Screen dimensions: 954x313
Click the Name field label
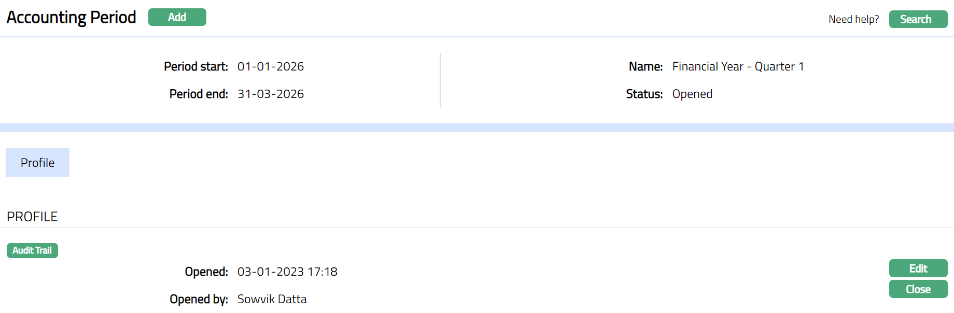(x=646, y=66)
